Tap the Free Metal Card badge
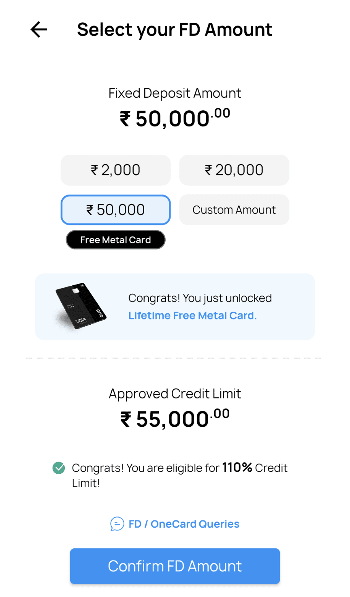Screen dimensions: 350x597 click(115, 240)
